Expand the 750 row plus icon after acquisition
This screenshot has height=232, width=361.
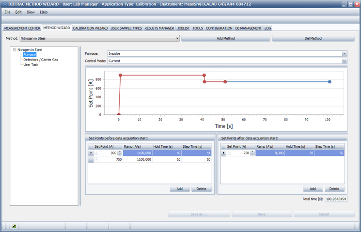click(x=229, y=153)
